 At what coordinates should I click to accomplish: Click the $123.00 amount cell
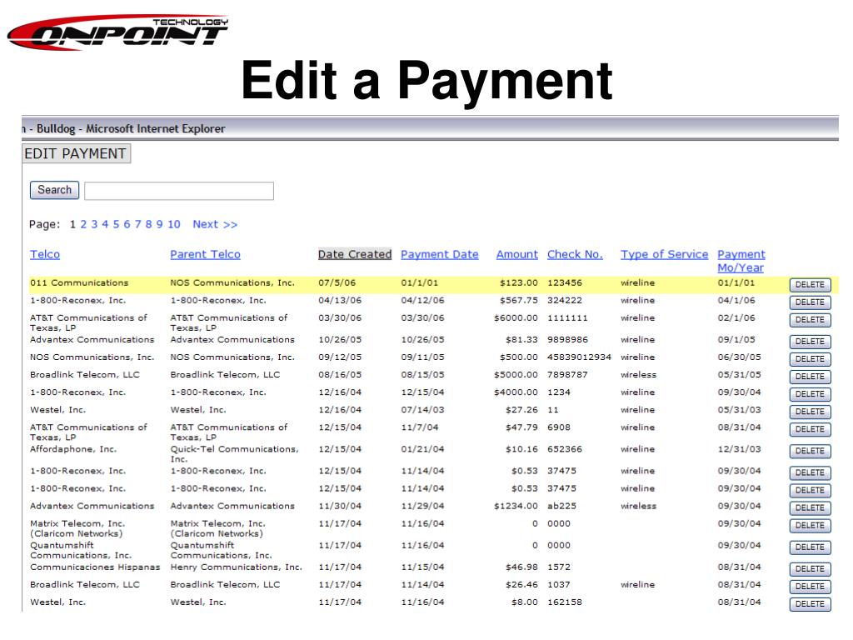519,282
